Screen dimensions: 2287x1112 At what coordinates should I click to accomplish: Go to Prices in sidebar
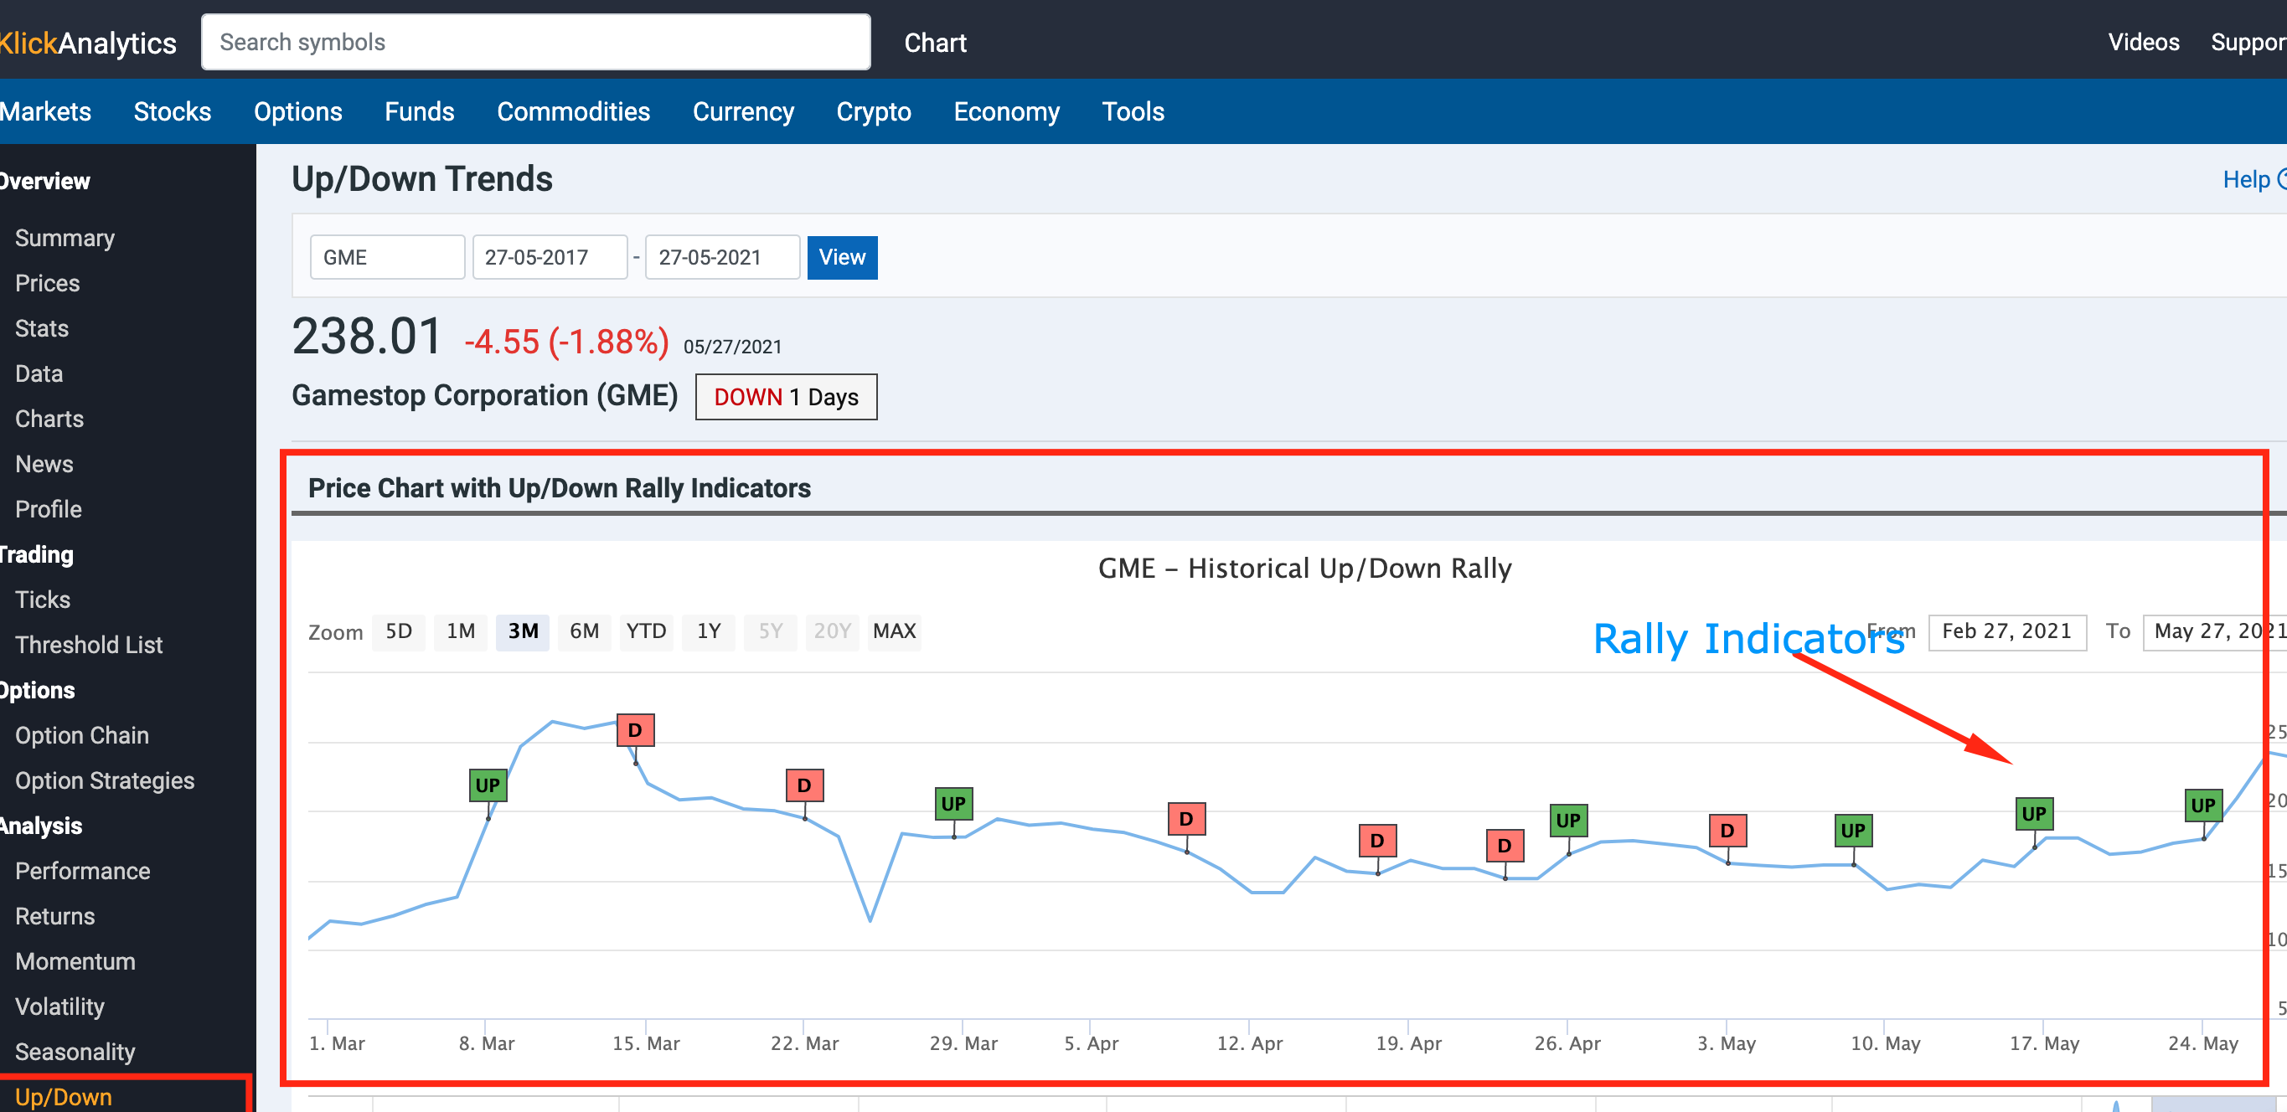point(47,283)
